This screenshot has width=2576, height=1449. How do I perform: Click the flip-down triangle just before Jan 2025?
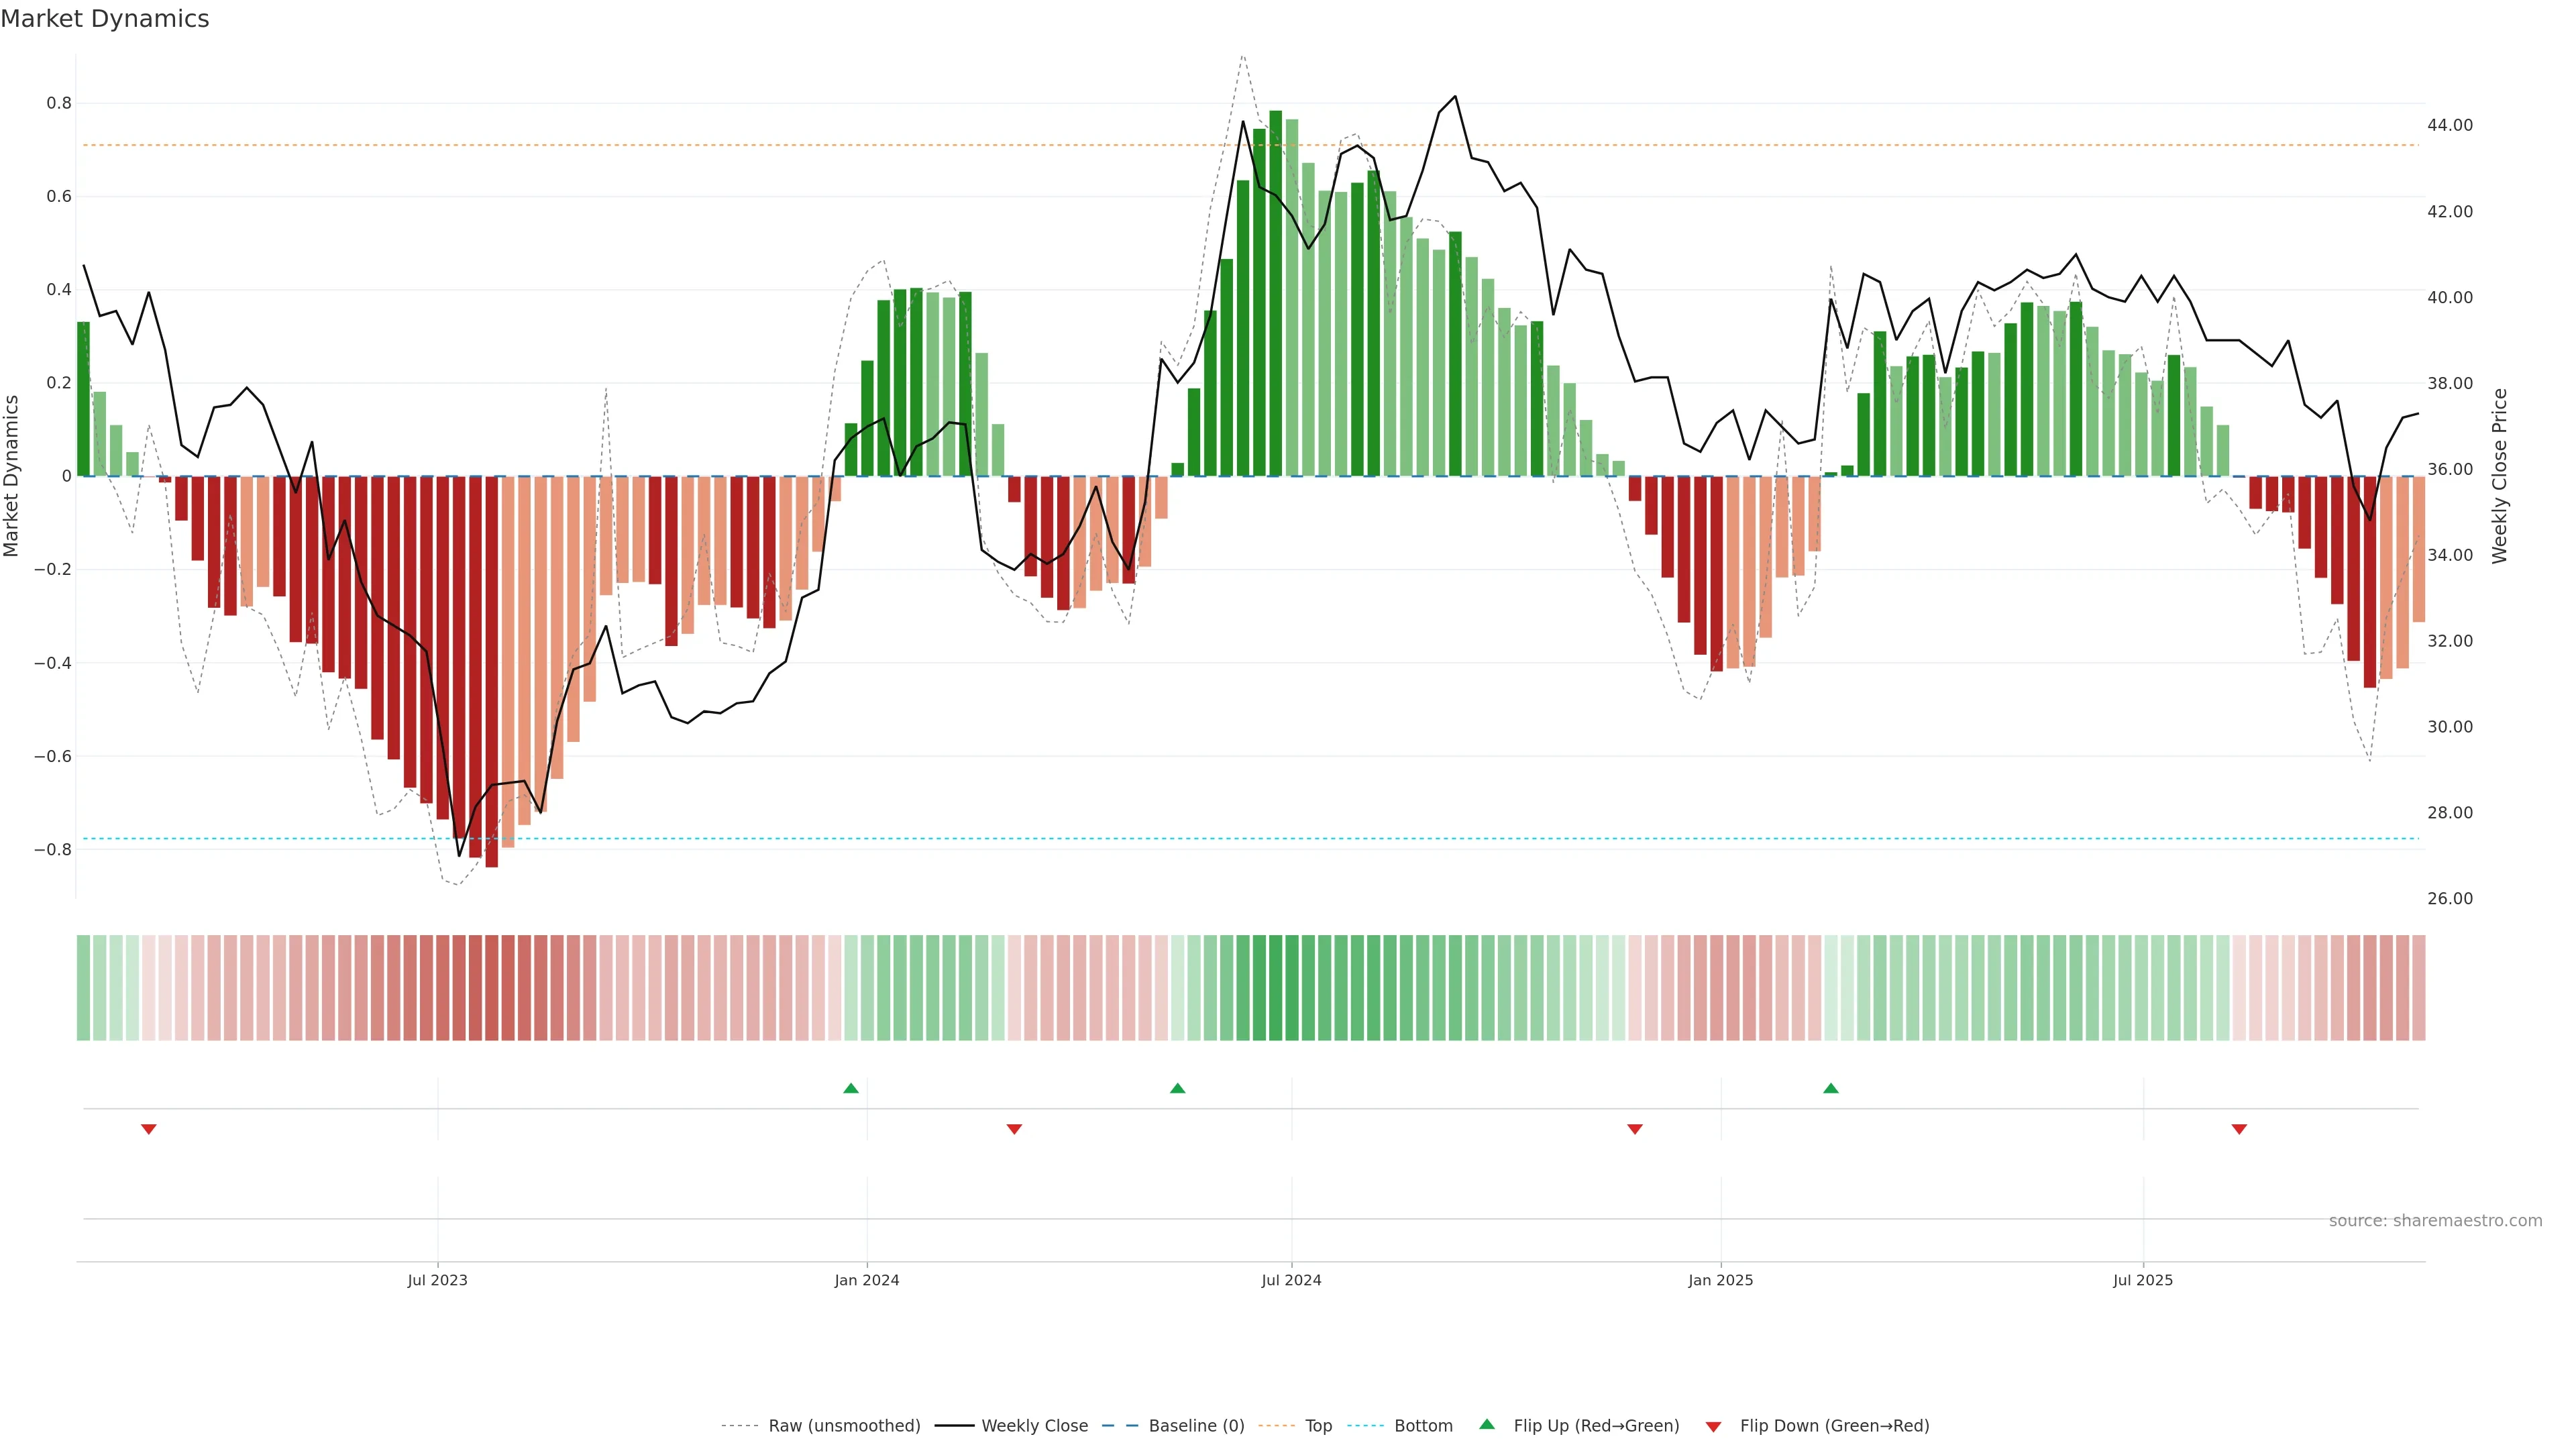[1635, 1129]
